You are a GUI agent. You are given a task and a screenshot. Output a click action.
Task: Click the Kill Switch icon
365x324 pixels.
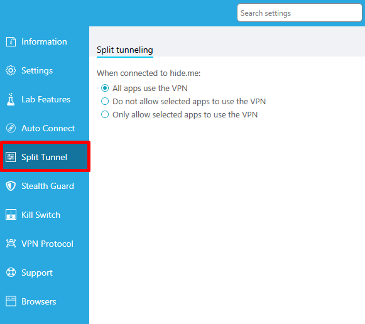[11, 215]
